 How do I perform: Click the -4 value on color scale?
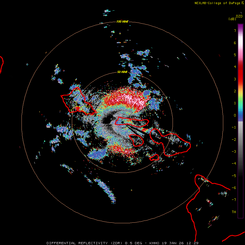pyautogui.click(x=234, y=164)
